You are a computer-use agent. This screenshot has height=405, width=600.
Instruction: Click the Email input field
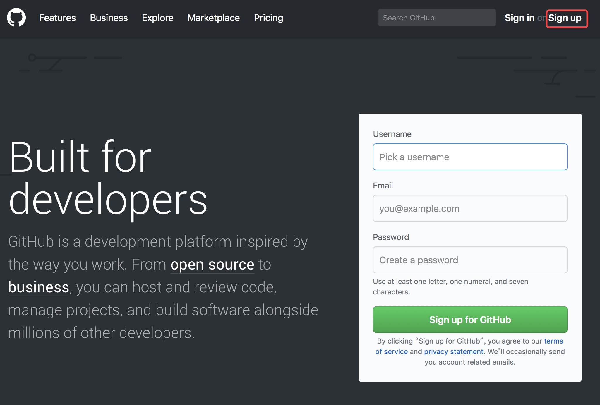pyautogui.click(x=470, y=208)
